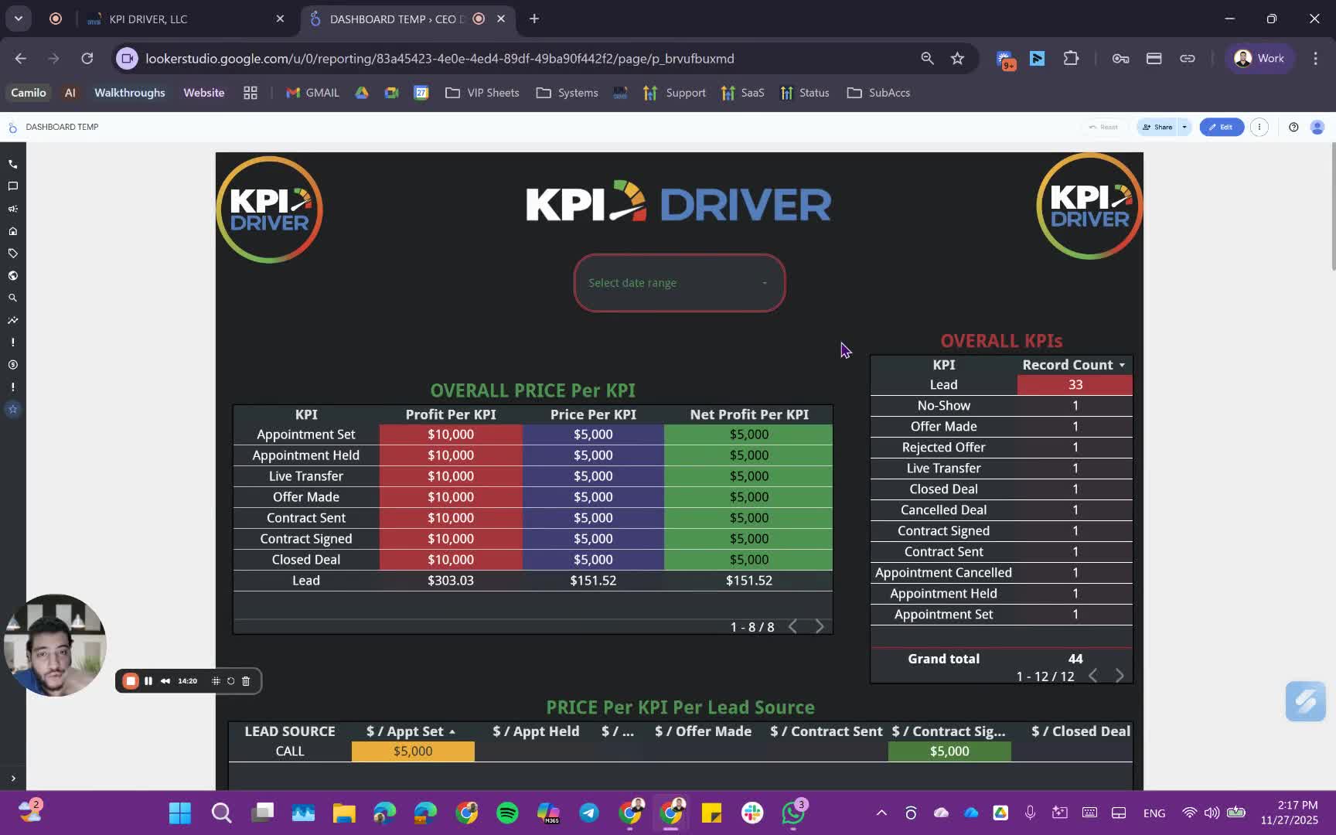Bookmark this page with the star icon
Screen dimensions: 1336x835
tap(957, 59)
